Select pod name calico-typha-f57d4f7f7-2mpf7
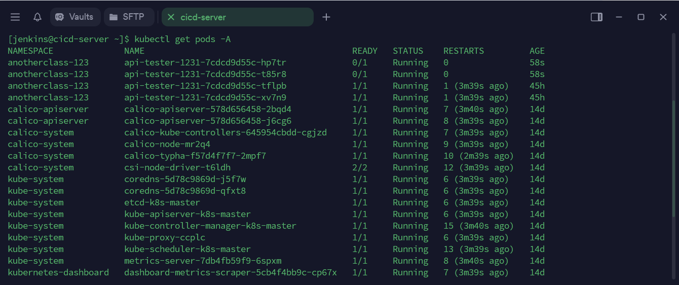The height and width of the screenshot is (285, 679). [195, 156]
